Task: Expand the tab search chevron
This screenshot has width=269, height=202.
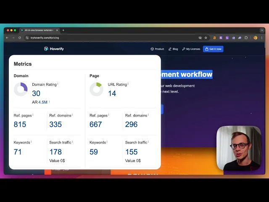Action: (262, 30)
